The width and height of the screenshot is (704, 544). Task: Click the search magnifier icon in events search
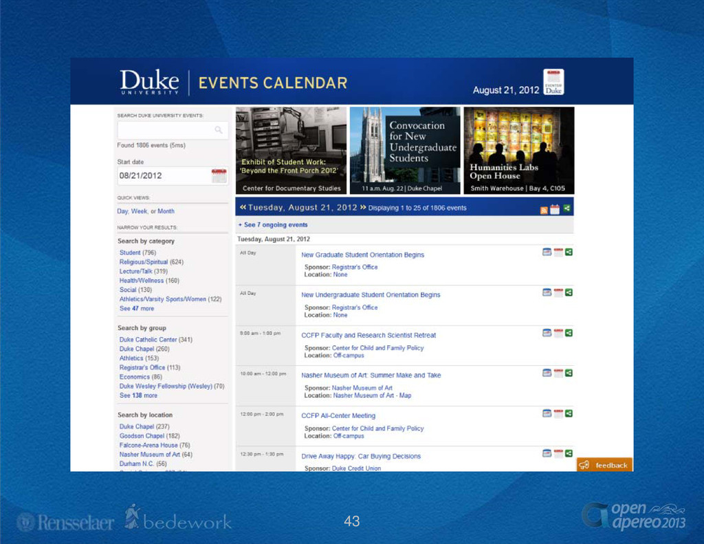[x=219, y=130]
